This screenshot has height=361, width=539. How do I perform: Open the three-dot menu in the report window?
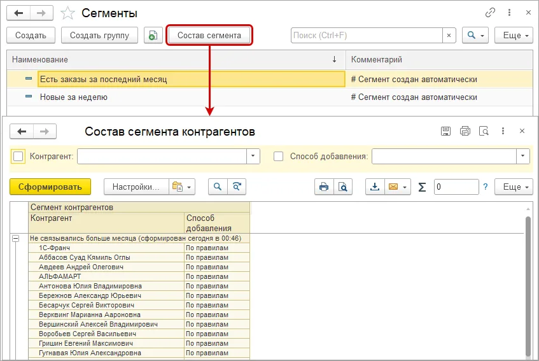[x=503, y=131]
